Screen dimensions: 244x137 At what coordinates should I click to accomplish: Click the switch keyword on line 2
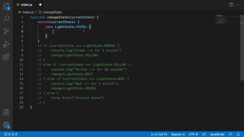pyautogui.click(x=43, y=22)
